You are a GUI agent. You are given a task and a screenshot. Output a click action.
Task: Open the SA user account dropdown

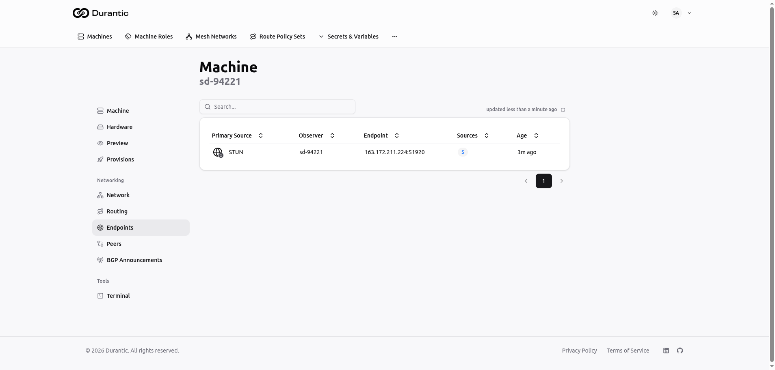(681, 13)
